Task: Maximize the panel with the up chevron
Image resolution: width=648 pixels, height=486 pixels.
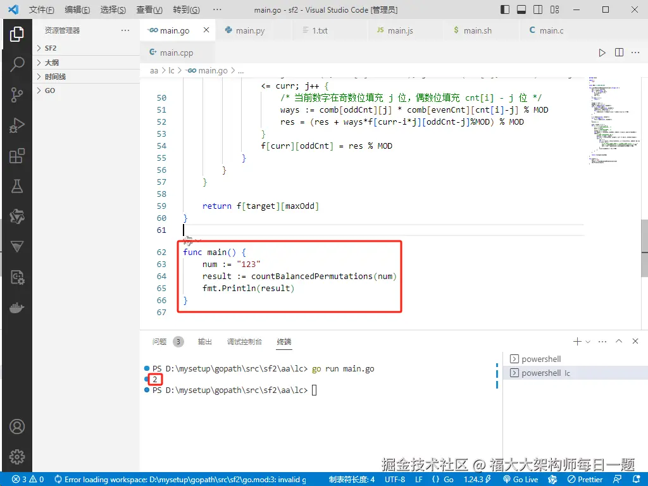Action: 619,341
